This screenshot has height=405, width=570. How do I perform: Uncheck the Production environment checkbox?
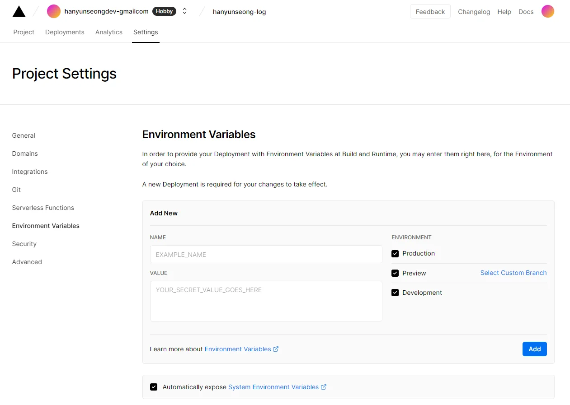[395, 254]
